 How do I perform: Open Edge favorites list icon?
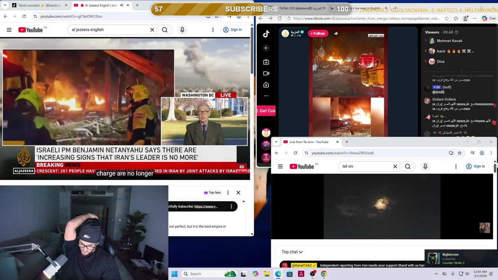[x=456, y=18]
